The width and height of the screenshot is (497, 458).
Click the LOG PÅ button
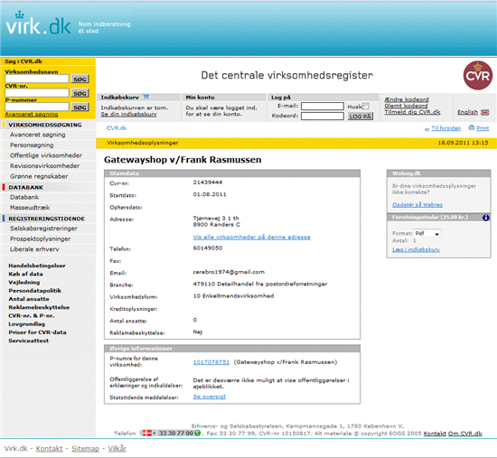tap(360, 117)
